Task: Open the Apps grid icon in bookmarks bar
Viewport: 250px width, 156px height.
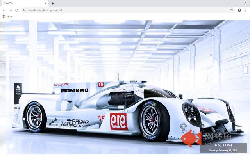Action: pos(4,16)
